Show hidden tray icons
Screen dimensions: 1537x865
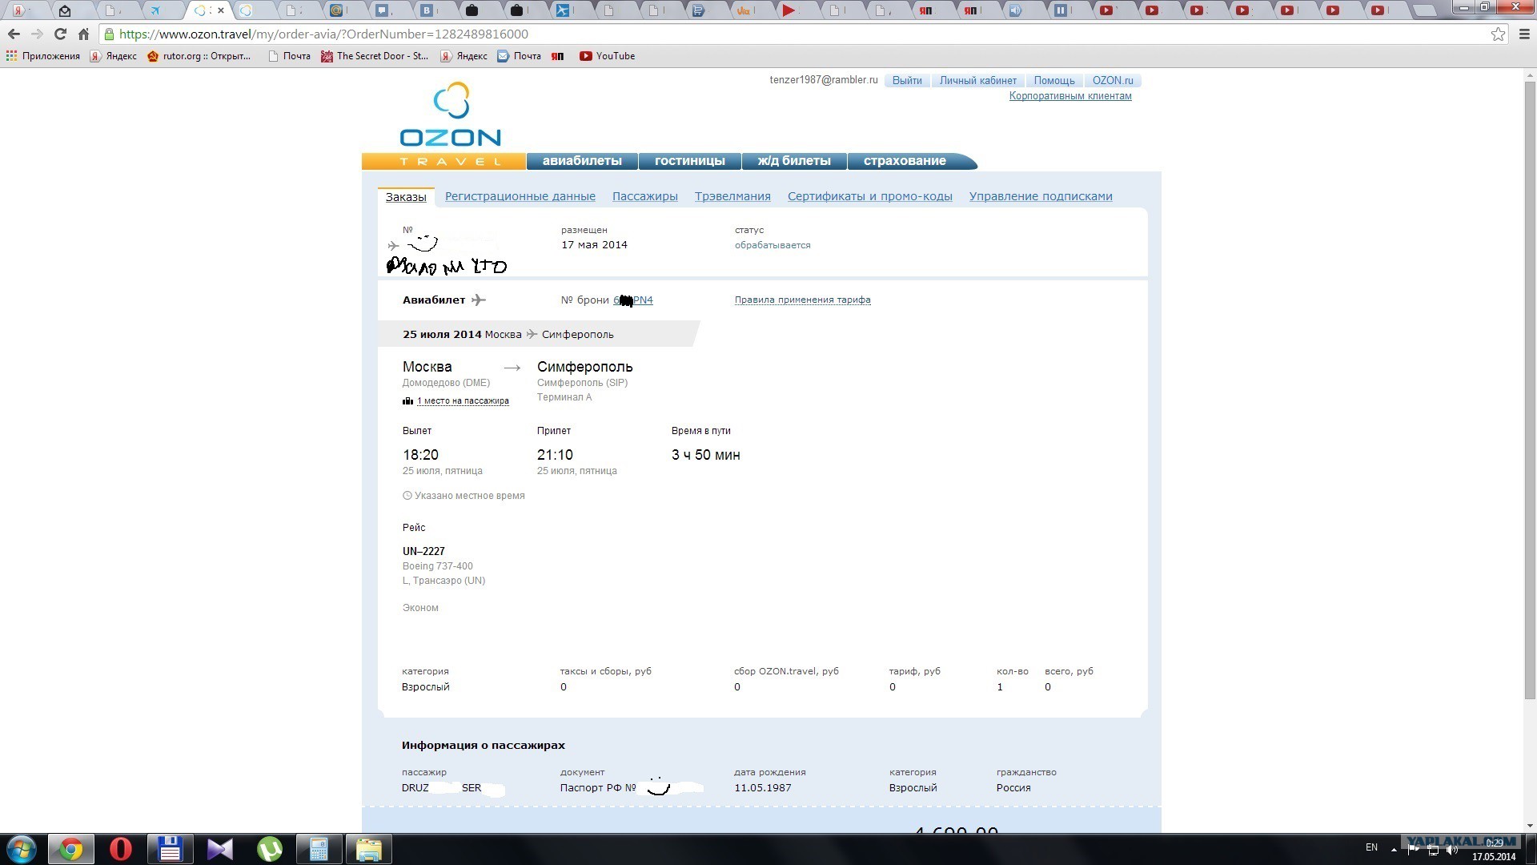(x=1394, y=849)
